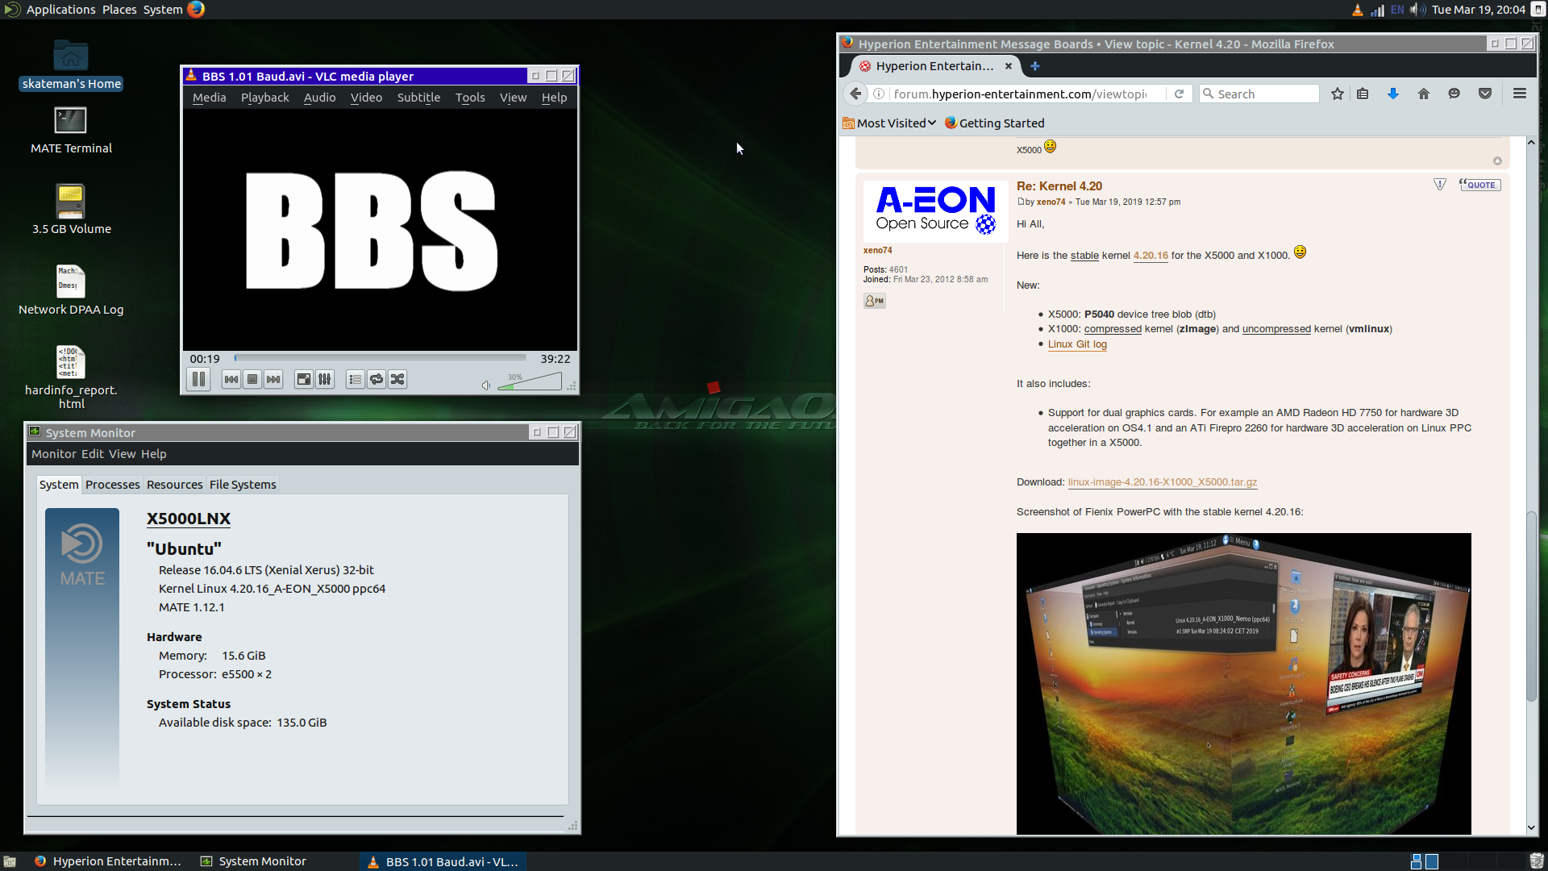Toggle VLC loop mode

click(377, 379)
